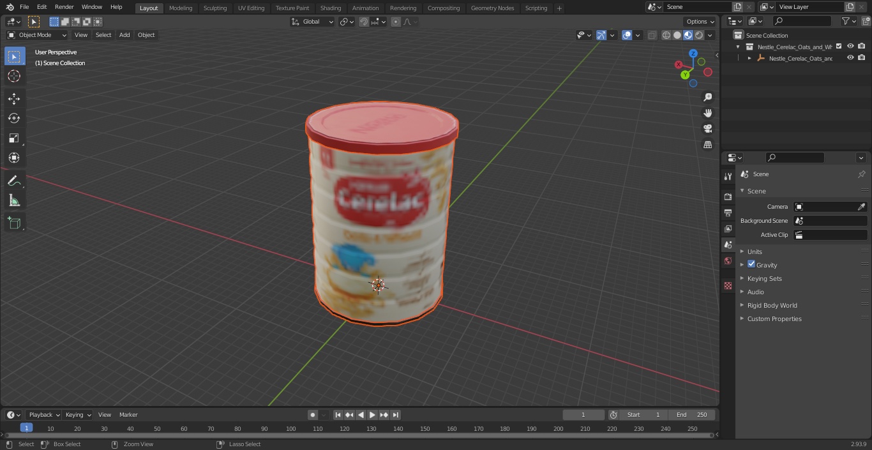Toggle viewport gizmos display button
Screen dimensions: 872x450
coord(601,35)
